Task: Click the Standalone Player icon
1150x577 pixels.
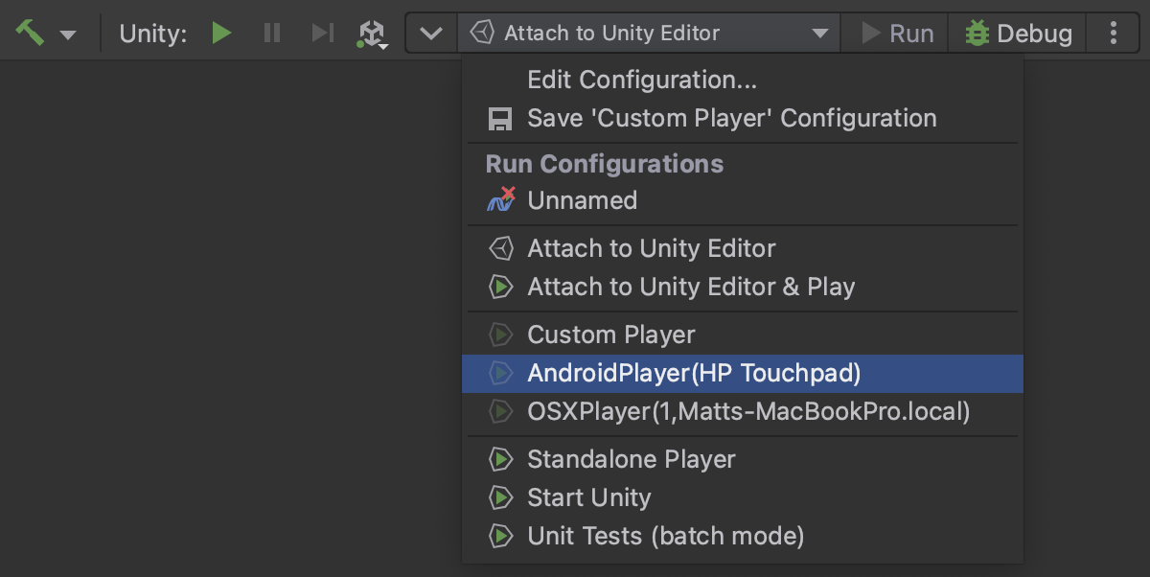Action: (500, 459)
